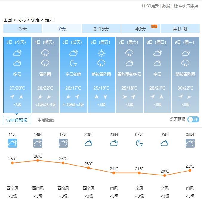The image size is (202, 203).
Task: Toggle the 蓝天预报 switch
Action: (193, 119)
